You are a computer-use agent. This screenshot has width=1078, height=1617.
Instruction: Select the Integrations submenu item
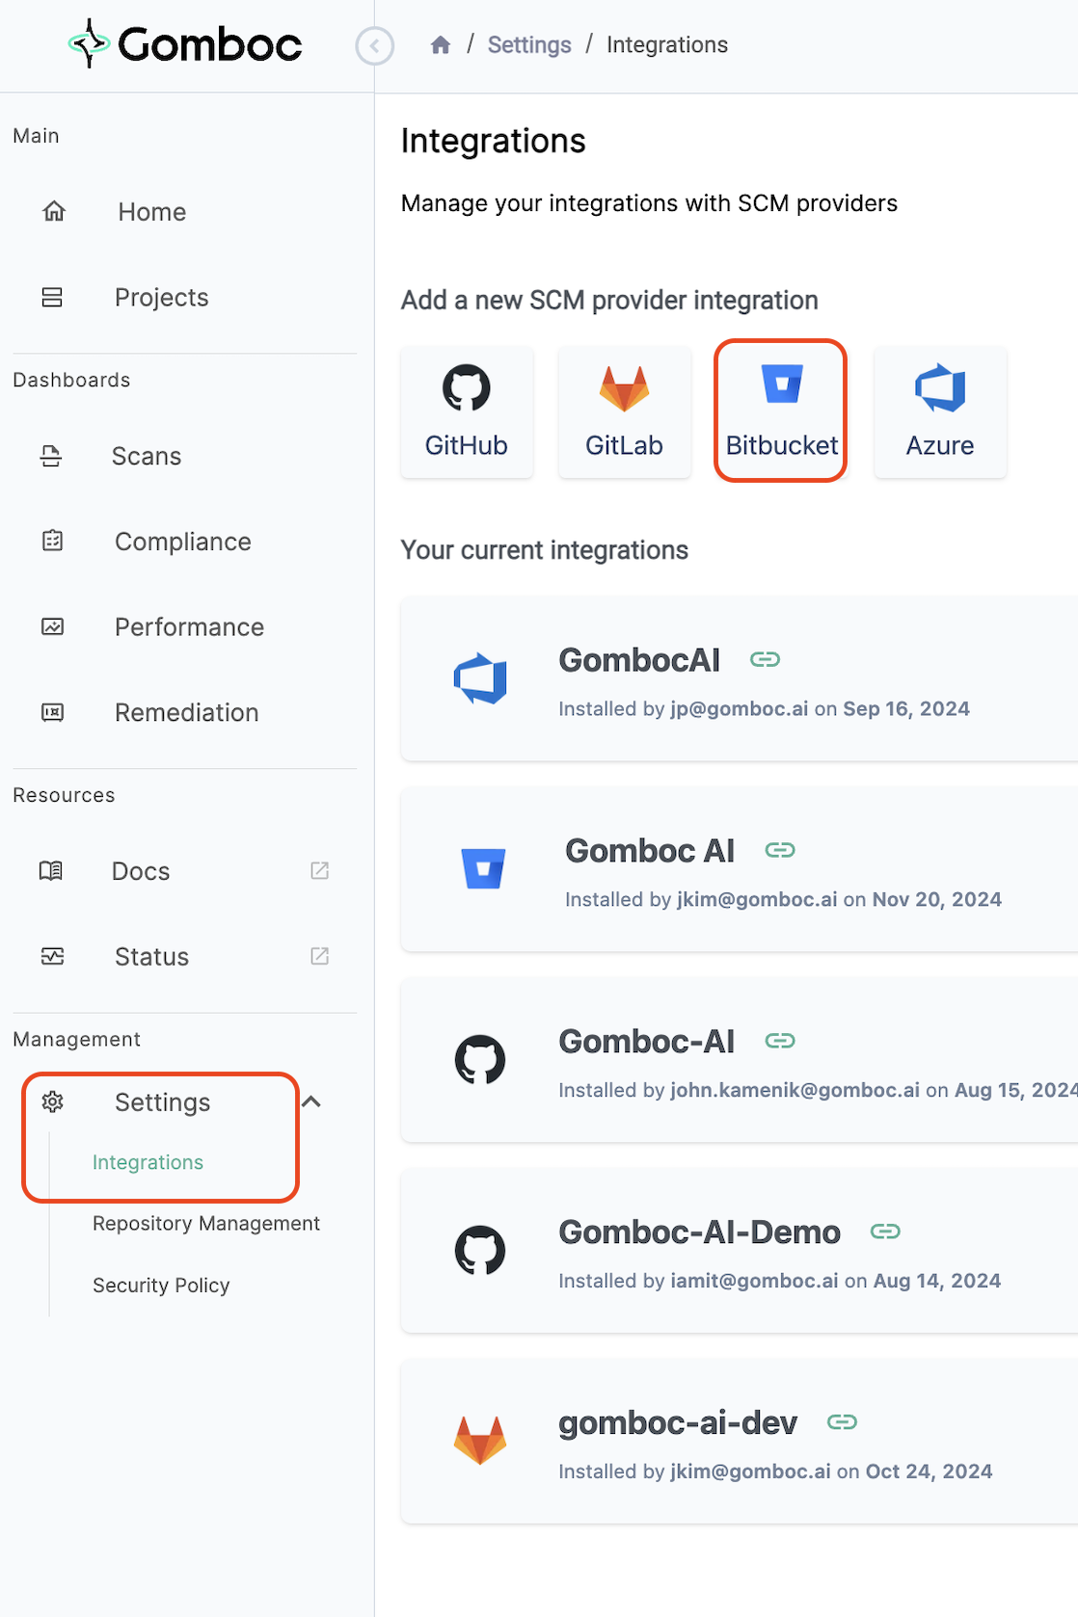148,1162
